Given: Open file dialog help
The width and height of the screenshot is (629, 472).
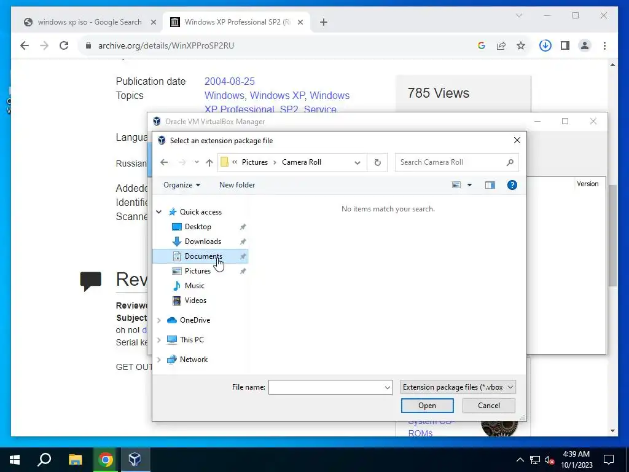Looking at the screenshot, I should point(512,185).
